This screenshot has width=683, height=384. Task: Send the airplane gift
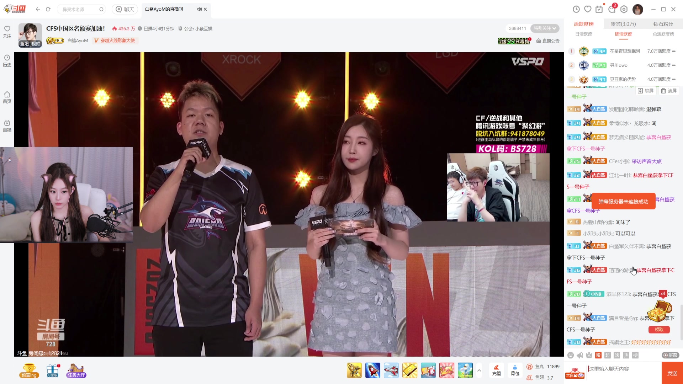click(x=391, y=370)
